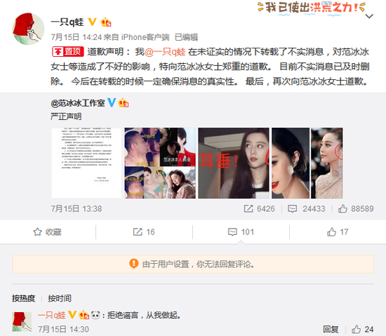Click the blue V badge of 范冰冰工作室
The width and height of the screenshot is (386, 336).
(112, 102)
